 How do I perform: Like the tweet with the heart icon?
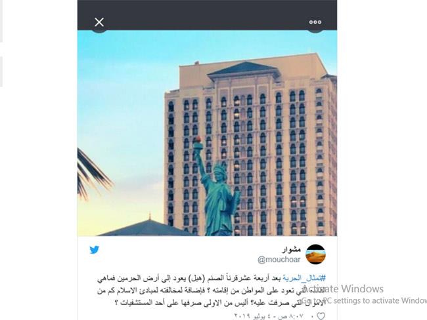click(x=321, y=316)
